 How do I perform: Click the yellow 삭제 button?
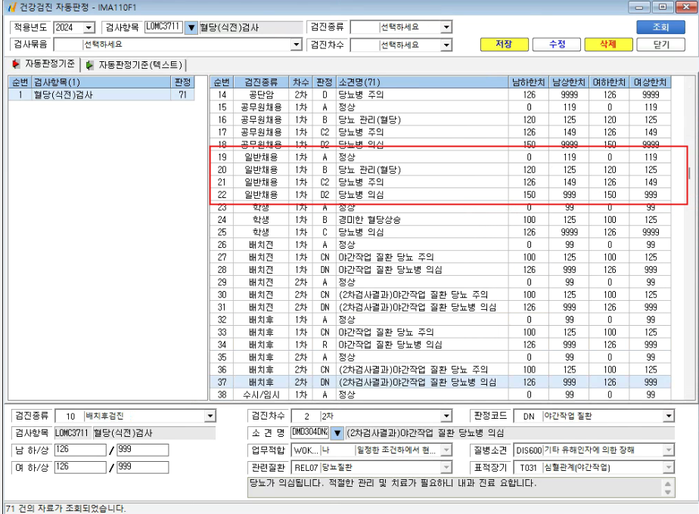608,44
